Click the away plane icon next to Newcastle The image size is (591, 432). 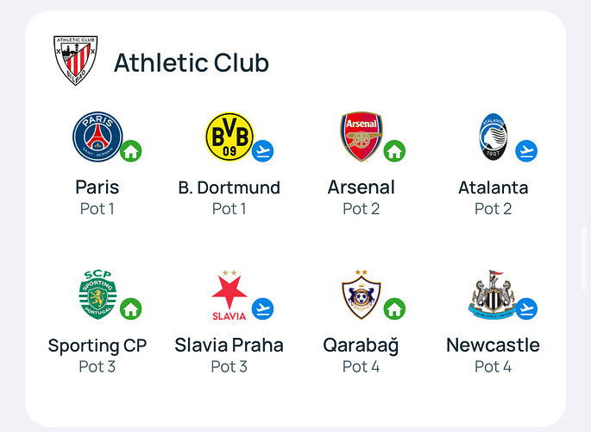pos(526,308)
